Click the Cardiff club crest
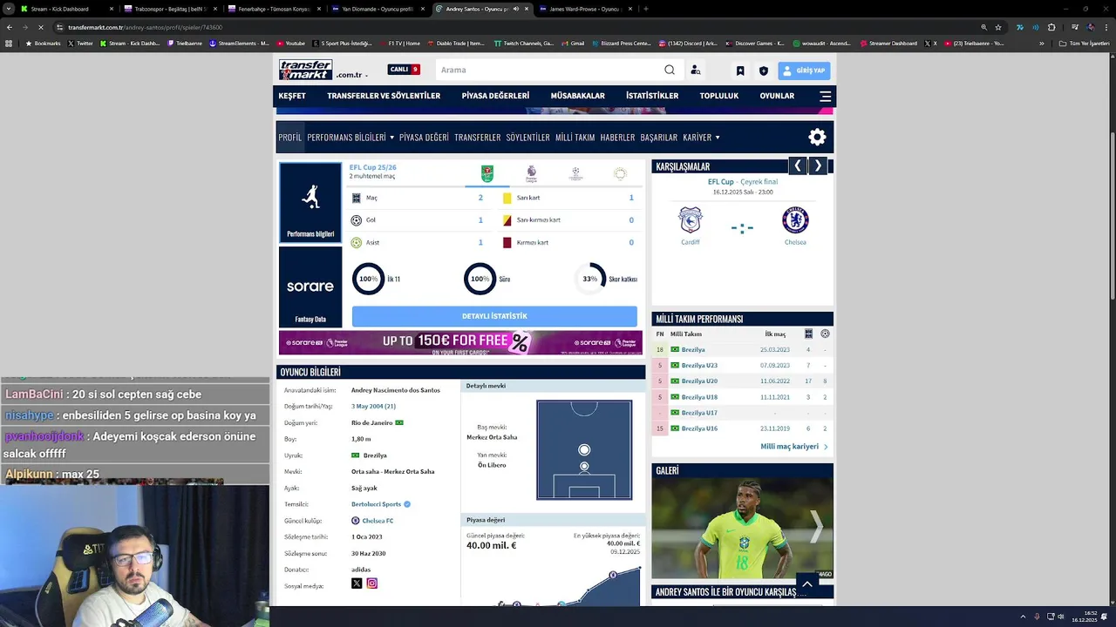Viewport: 1116px width, 627px height. (x=691, y=219)
